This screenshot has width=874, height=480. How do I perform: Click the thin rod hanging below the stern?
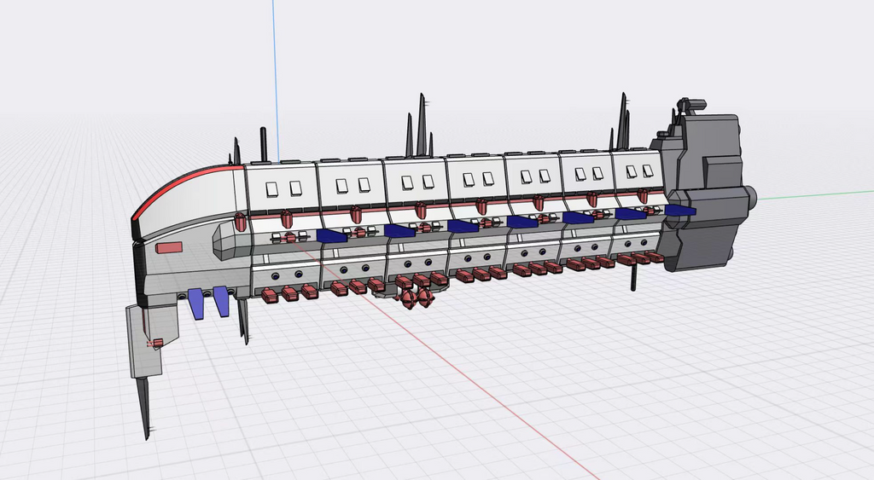click(x=634, y=277)
